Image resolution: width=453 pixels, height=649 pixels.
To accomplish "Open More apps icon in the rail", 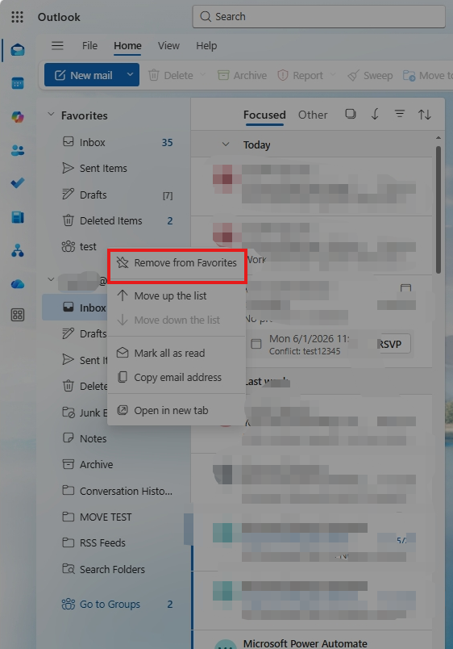I will coord(18,315).
